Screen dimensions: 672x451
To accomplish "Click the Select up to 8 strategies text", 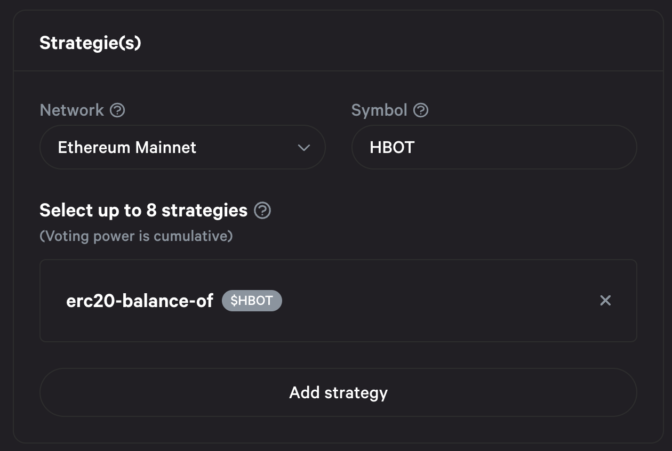I will (143, 211).
